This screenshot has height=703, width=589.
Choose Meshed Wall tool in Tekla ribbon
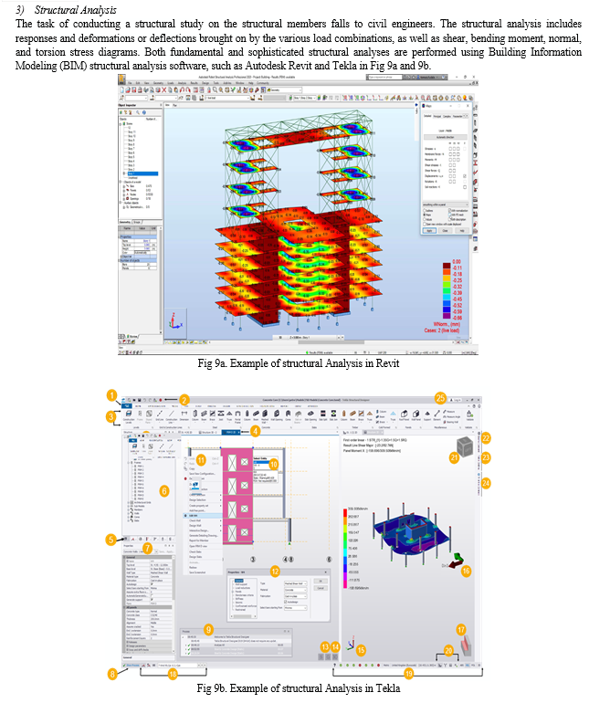(264, 416)
